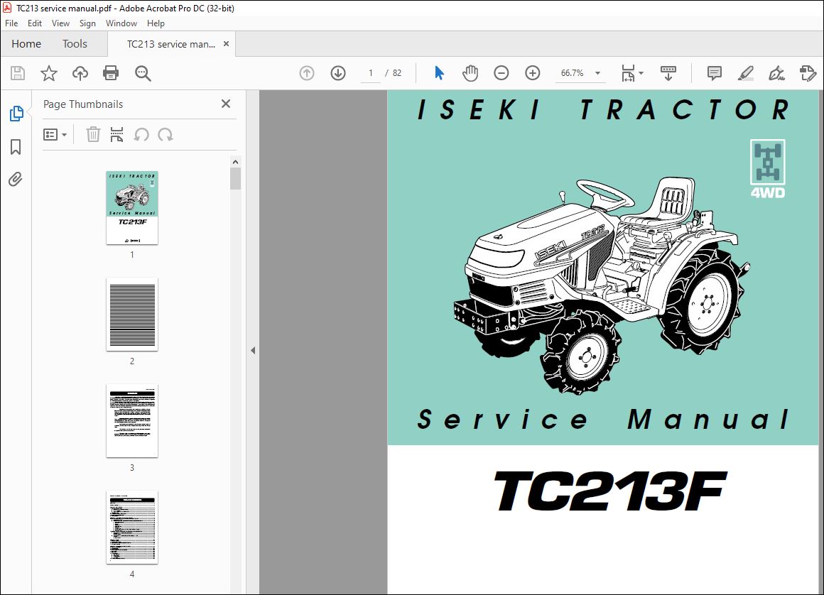Click the "Page Thumbnails" panel title
Viewport: 824px width, 595px height.
coord(83,104)
